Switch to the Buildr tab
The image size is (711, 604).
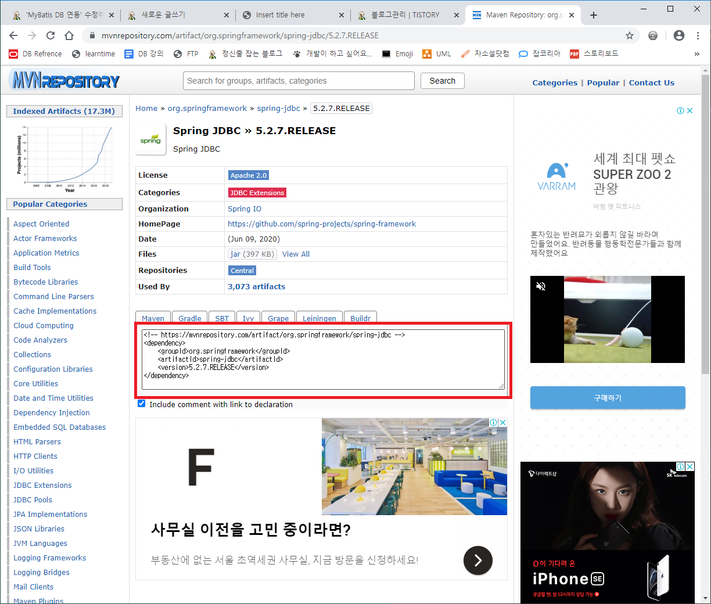(360, 318)
